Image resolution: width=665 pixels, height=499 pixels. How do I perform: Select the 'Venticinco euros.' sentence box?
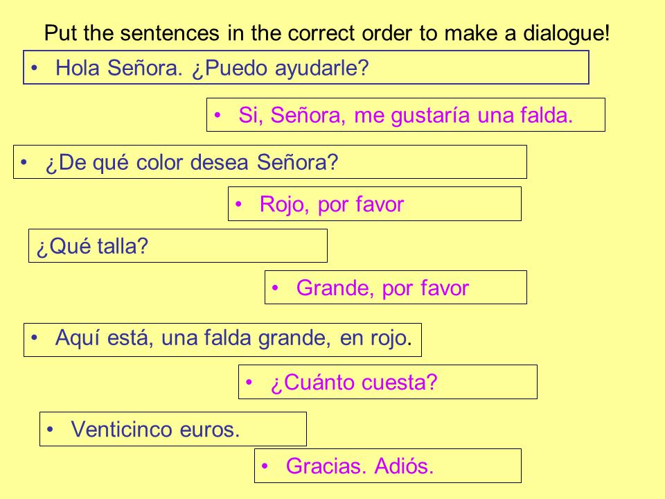tap(173, 429)
